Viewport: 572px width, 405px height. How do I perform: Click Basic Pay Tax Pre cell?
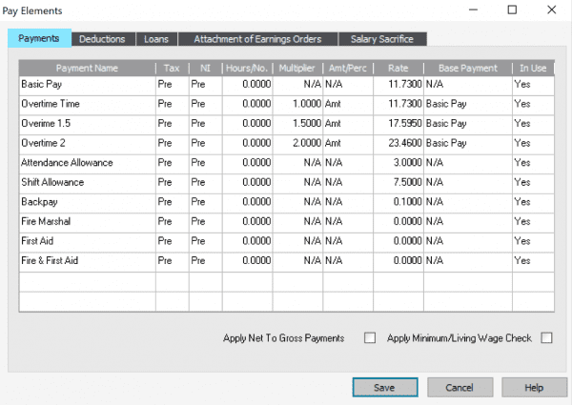(172, 84)
